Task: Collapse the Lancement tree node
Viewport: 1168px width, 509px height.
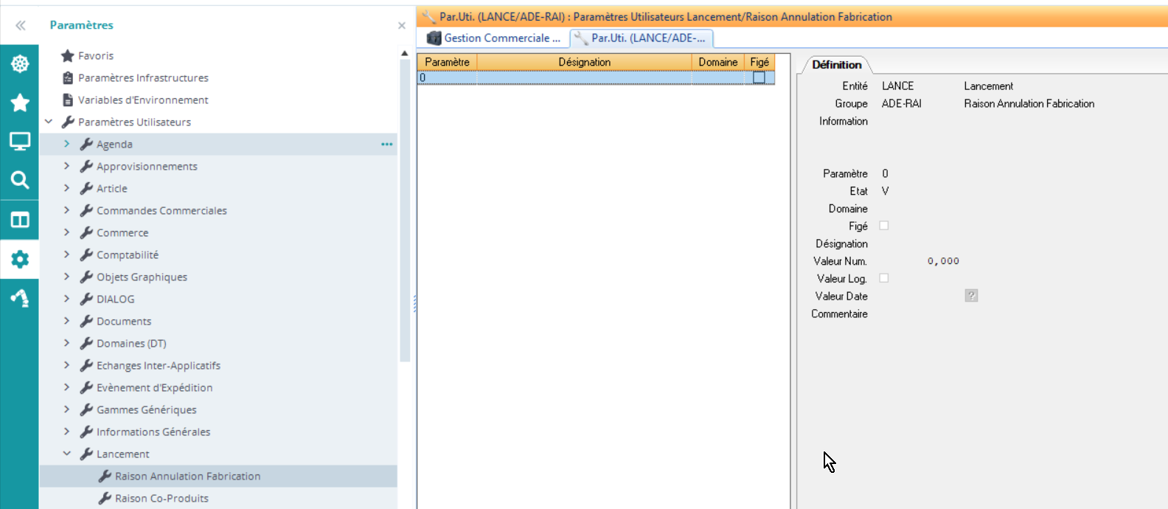Action: coord(66,454)
